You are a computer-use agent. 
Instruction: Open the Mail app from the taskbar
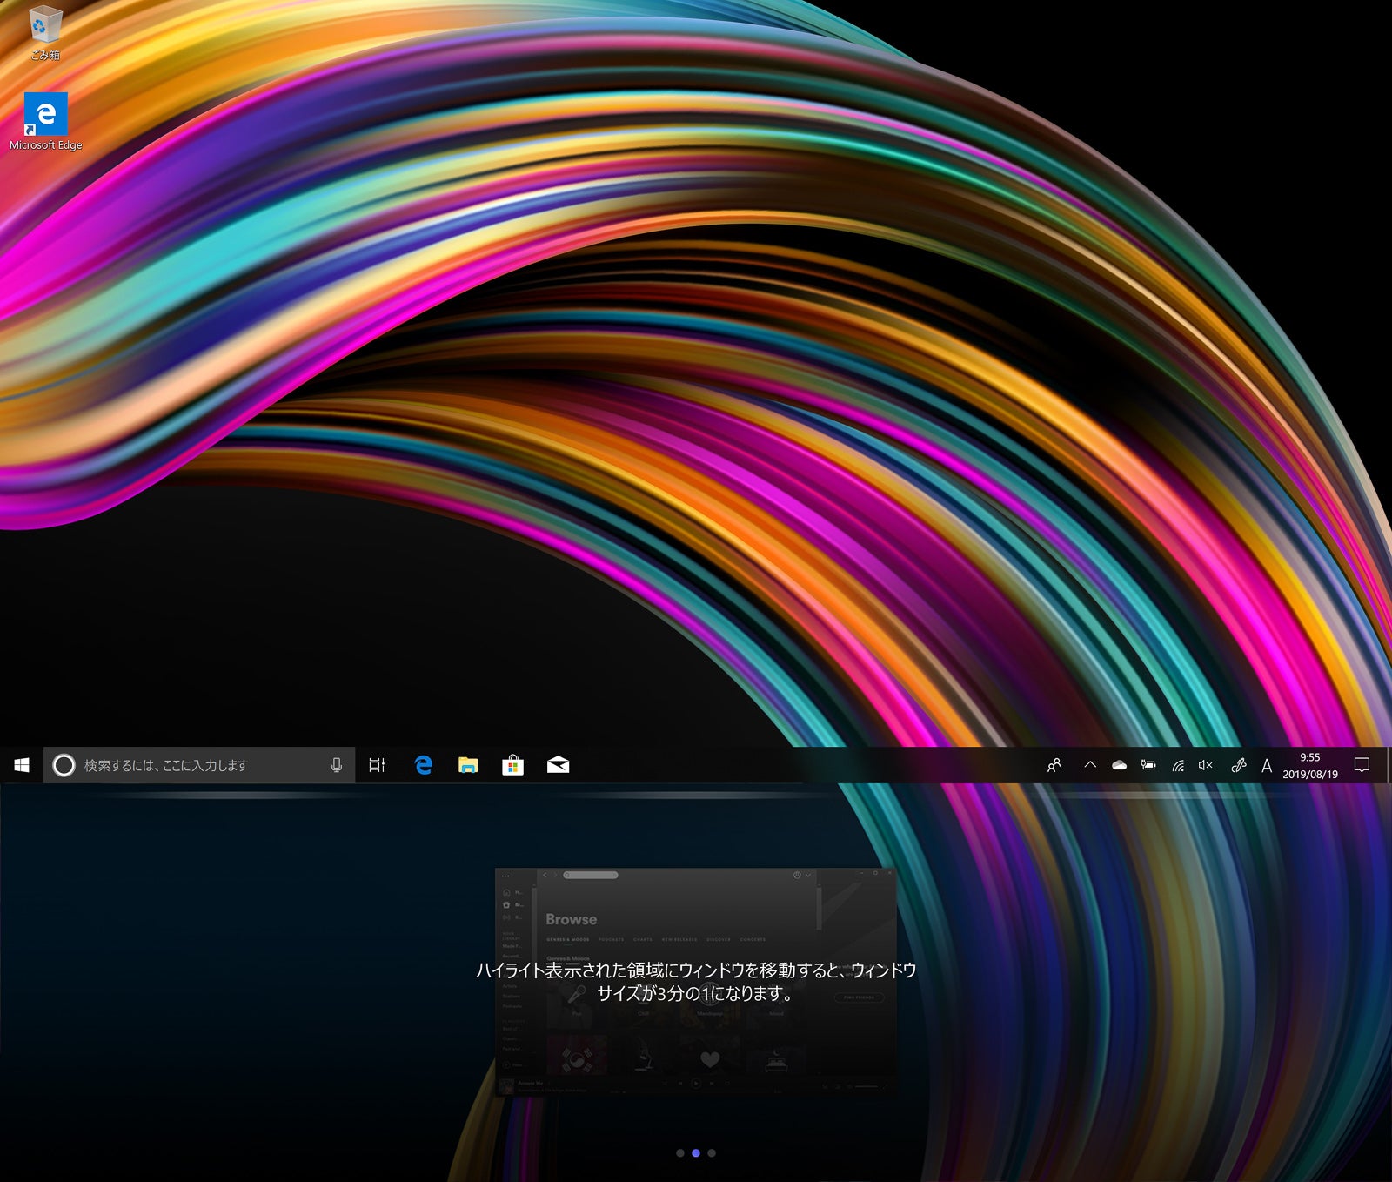tap(558, 765)
